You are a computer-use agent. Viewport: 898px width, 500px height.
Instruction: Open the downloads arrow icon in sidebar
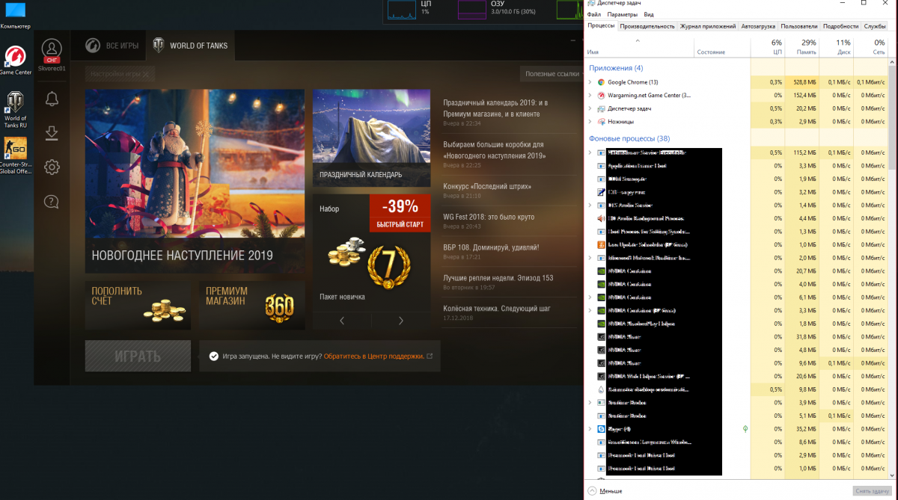pos(52,133)
